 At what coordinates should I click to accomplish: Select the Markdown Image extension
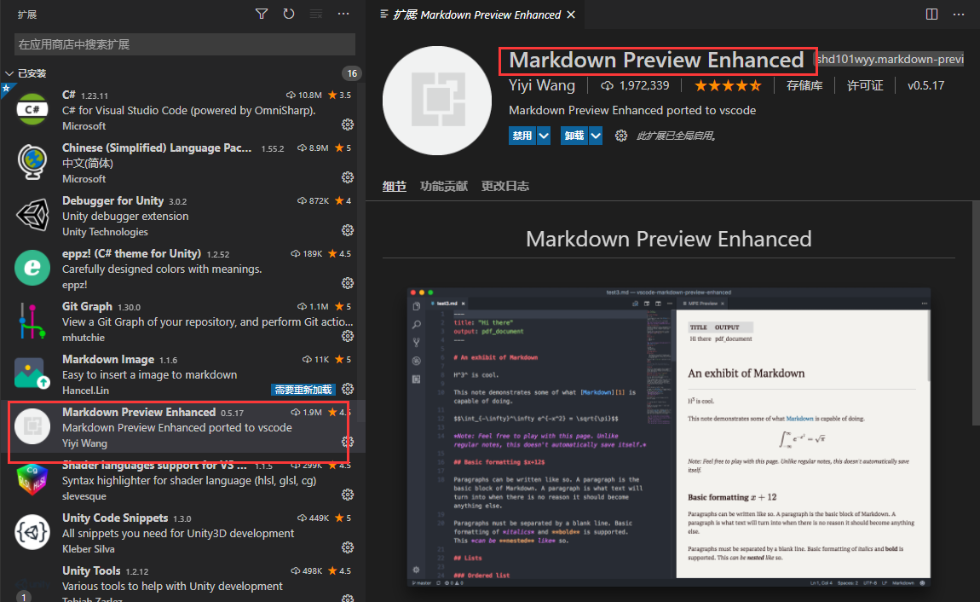(182, 373)
